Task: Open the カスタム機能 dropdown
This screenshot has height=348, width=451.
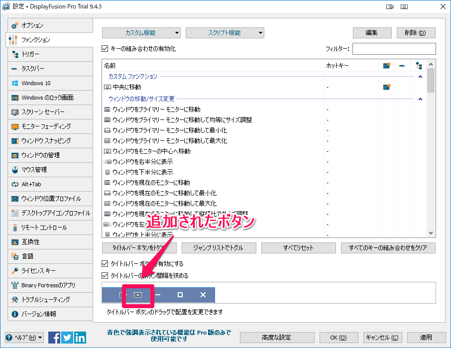Action: (141, 33)
